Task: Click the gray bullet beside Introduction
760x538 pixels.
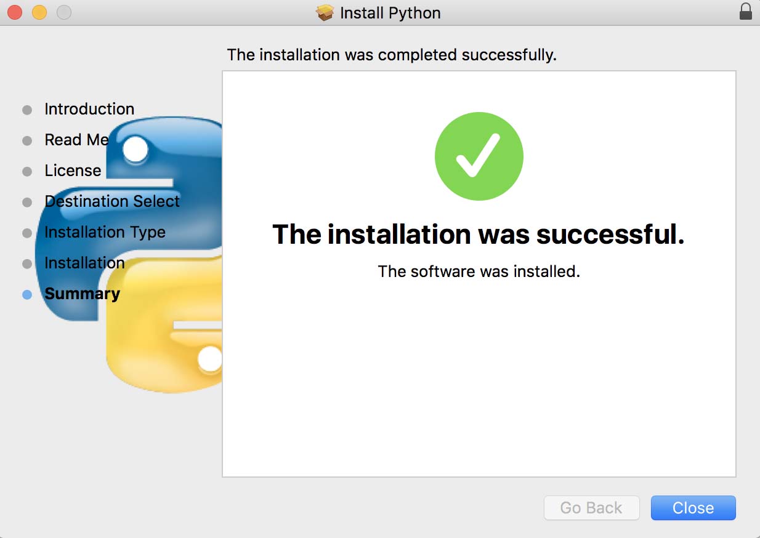Action: (x=27, y=110)
